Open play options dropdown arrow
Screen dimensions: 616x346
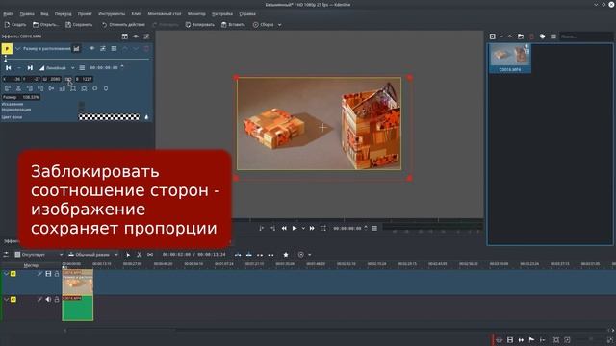pos(303,228)
